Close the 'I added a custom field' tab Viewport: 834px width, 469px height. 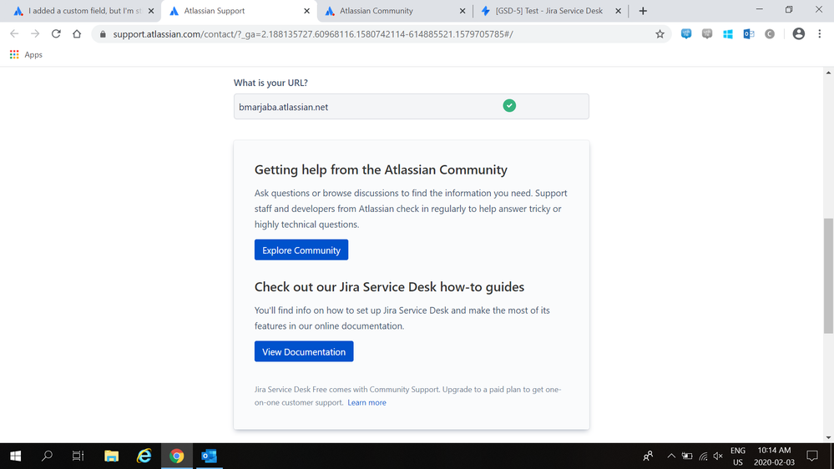(x=151, y=11)
